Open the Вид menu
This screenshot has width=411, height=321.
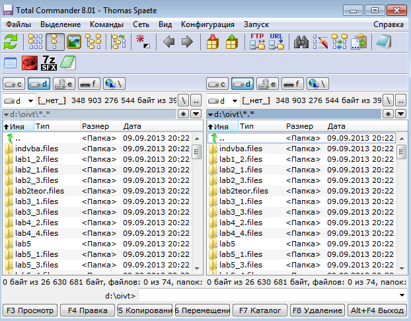coord(165,24)
